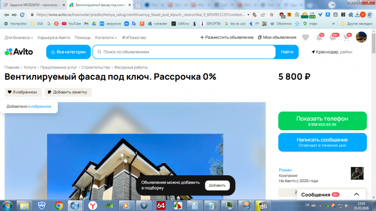The height and width of the screenshot is (211, 376).
Task: Click Разместить объявление
Action: [x=227, y=37]
